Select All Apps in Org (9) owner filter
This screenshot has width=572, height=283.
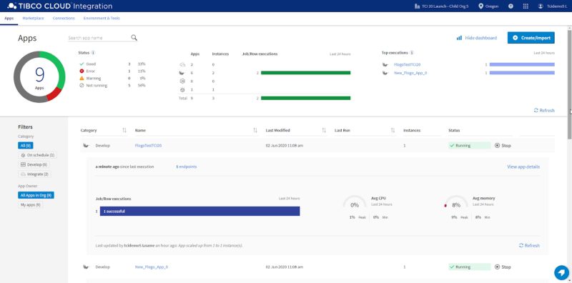click(x=36, y=195)
